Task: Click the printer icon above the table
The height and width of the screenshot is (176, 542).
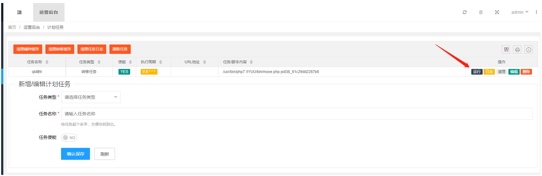Action: click(517, 49)
